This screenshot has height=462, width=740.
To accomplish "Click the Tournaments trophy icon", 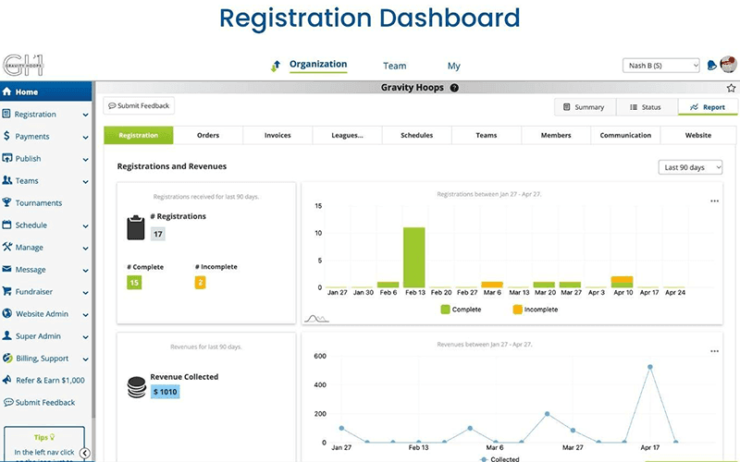I will 6,202.
